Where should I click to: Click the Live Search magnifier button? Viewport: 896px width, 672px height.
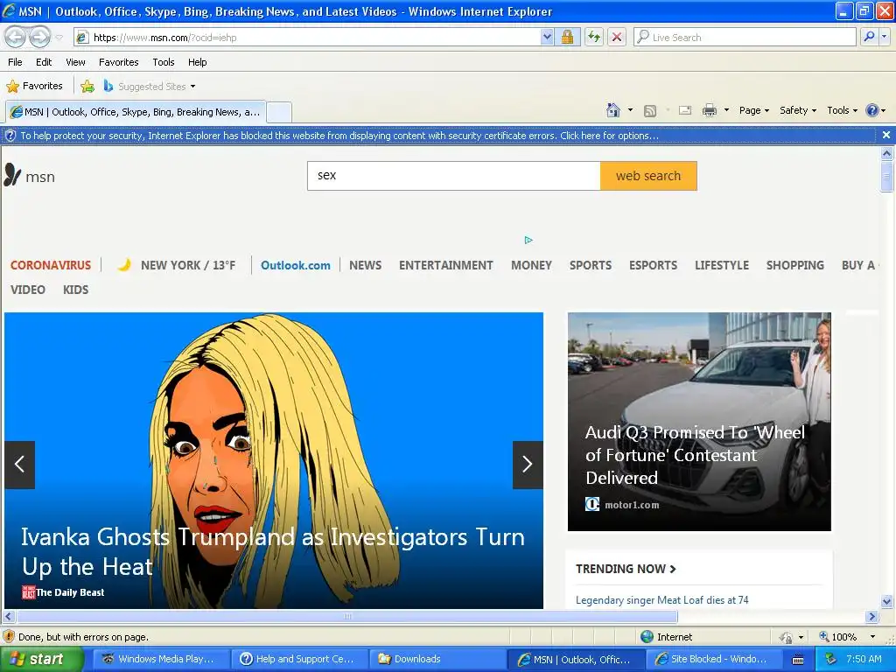pos(869,37)
